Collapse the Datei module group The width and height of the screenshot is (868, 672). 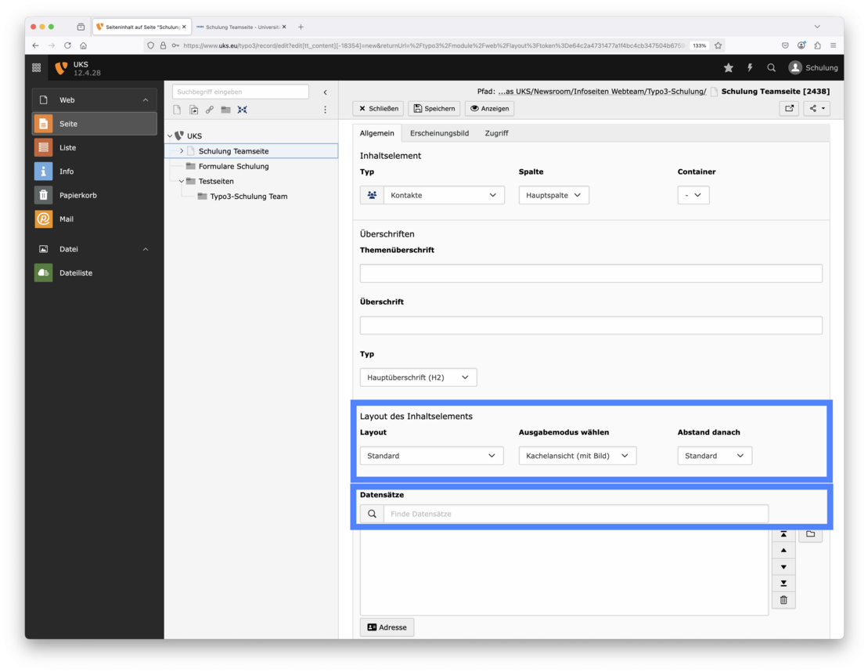pos(146,249)
